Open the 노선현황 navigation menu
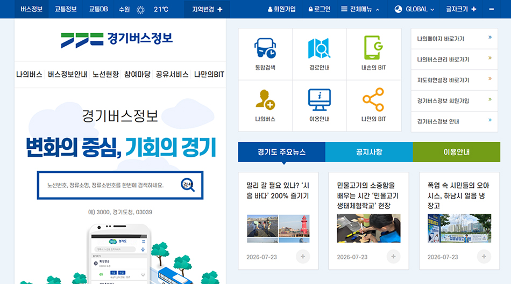This screenshot has height=284, width=511. click(105, 75)
